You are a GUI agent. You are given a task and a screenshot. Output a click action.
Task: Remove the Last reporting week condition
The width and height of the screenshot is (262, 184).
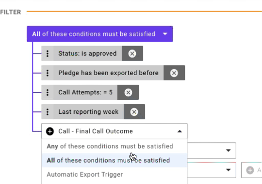click(x=134, y=112)
